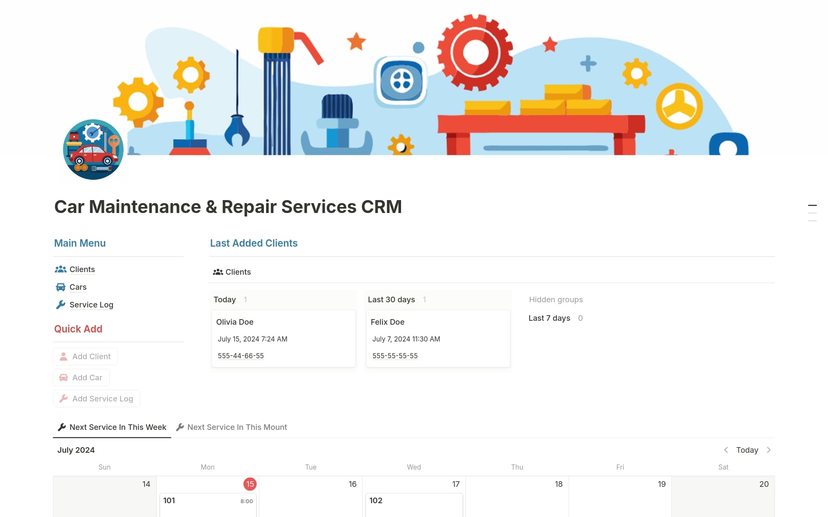Open Service Log via its wrench icon

(61, 305)
